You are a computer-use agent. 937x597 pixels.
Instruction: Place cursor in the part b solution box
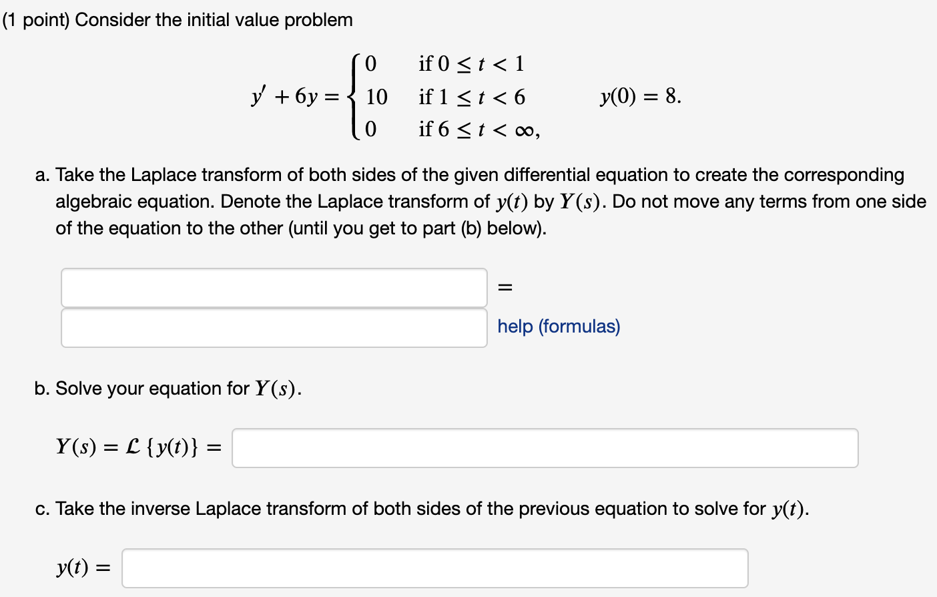coord(544,448)
